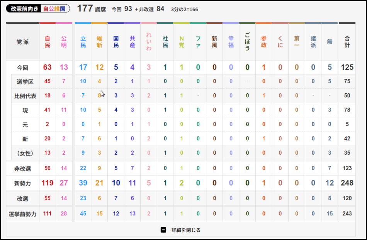Select the 参政 column header
Viewport: 367px width, 240px height.
(x=264, y=42)
